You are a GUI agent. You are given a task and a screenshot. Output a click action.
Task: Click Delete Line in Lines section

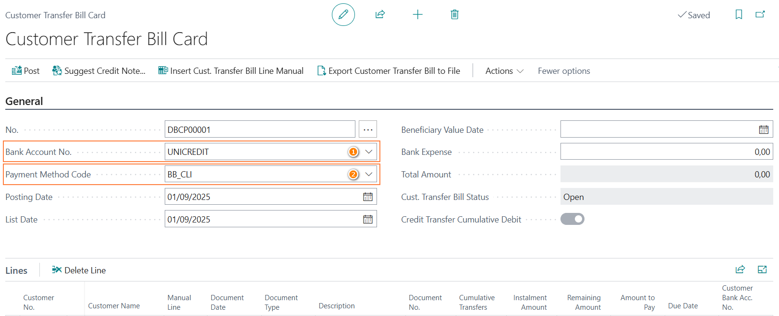pos(79,270)
